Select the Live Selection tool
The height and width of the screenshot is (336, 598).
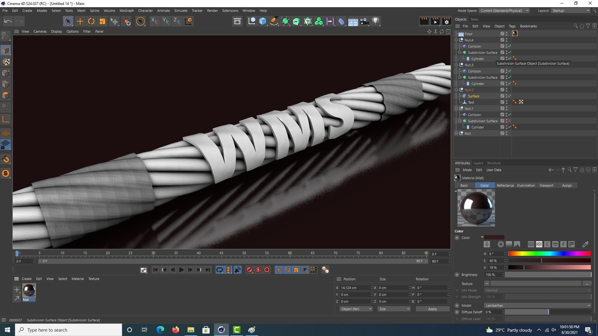coord(68,21)
